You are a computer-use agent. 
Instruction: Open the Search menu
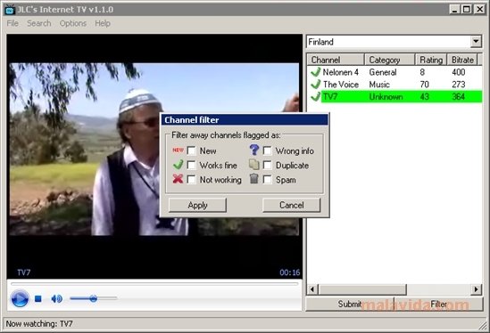click(x=38, y=23)
